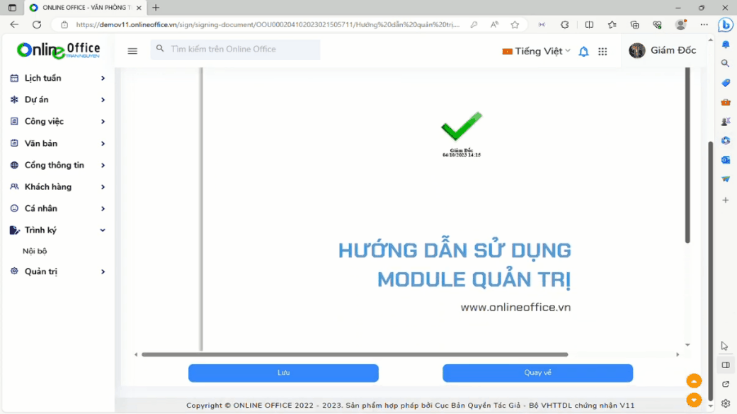The image size is (737, 414).
Task: Click the Lưu button
Action: click(283, 373)
